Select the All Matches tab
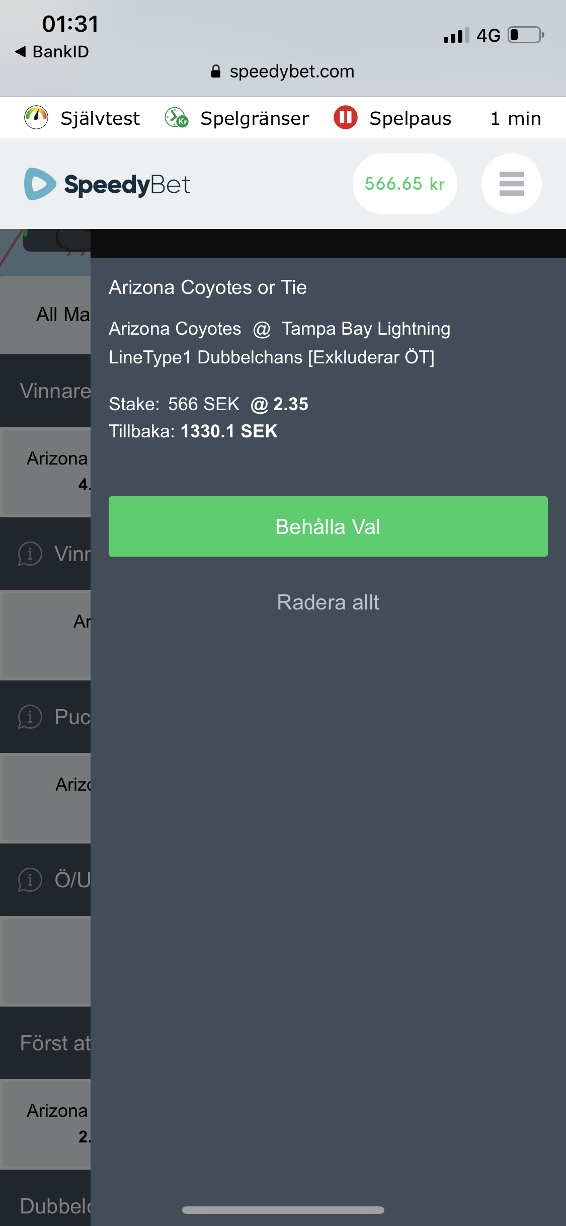 45,315
